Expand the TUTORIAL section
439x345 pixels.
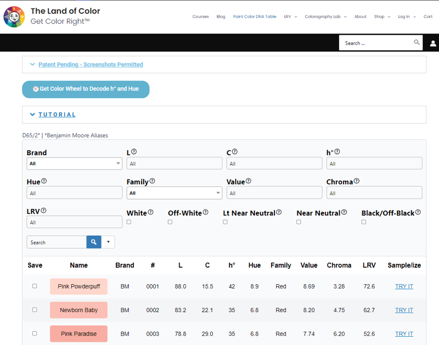coord(57,115)
